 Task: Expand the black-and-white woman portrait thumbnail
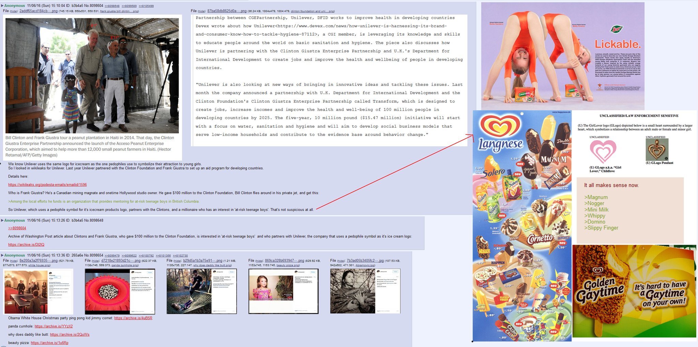[x=365, y=291]
